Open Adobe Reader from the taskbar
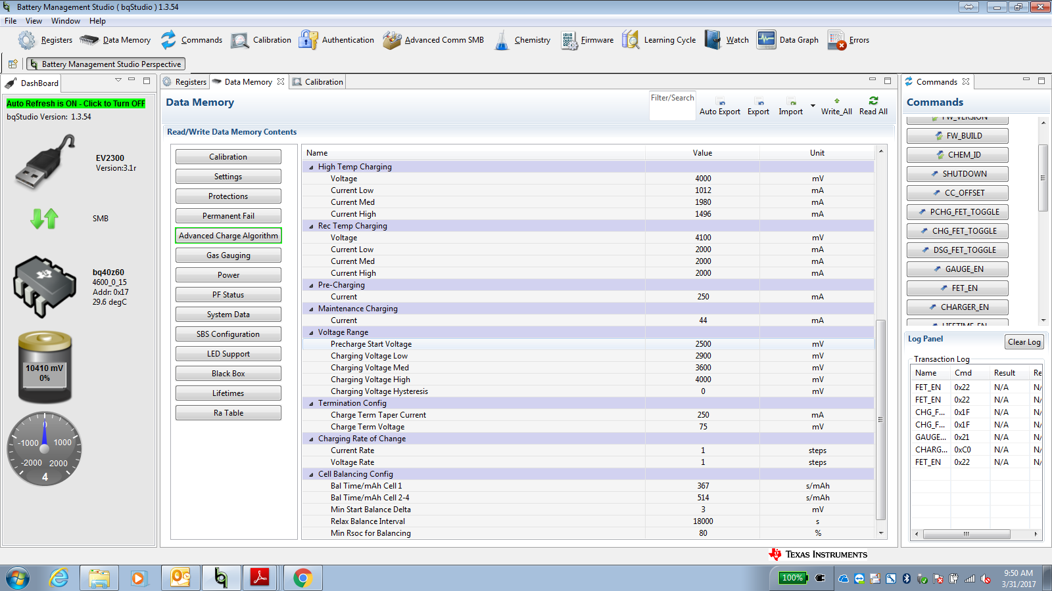This screenshot has width=1052, height=591. [260, 578]
